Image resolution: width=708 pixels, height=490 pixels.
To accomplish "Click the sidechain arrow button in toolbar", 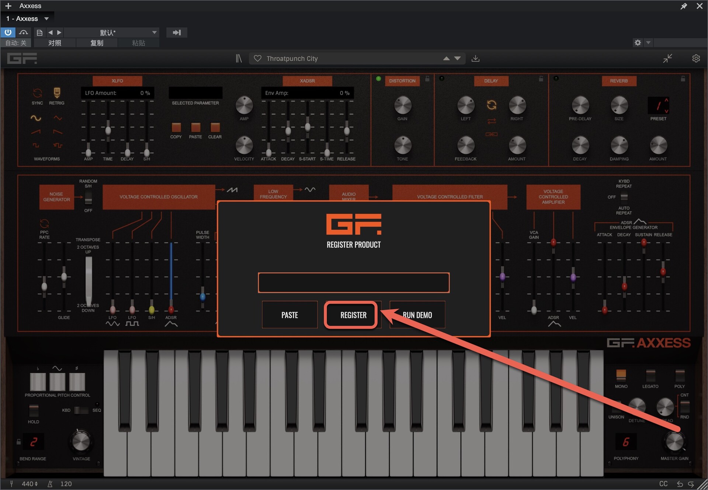I will click(177, 32).
